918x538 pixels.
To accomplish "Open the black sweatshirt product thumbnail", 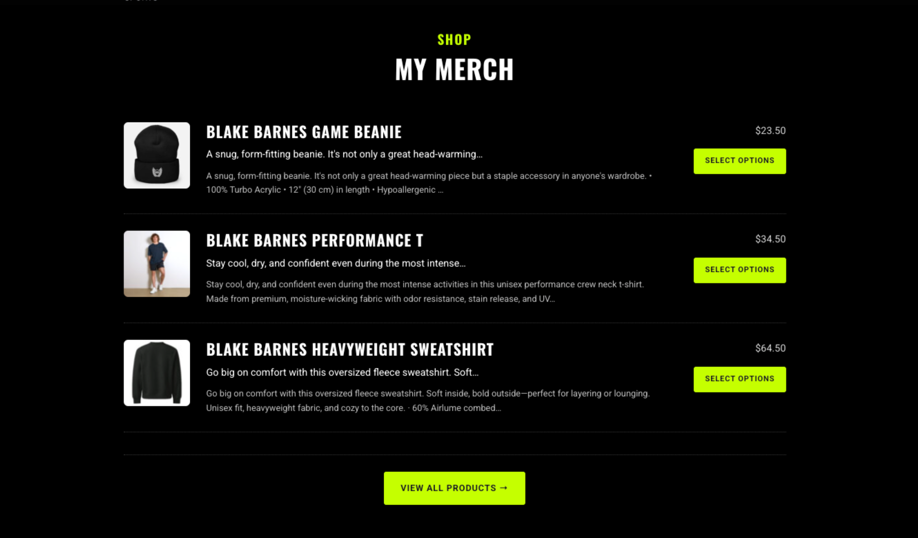I will [157, 373].
